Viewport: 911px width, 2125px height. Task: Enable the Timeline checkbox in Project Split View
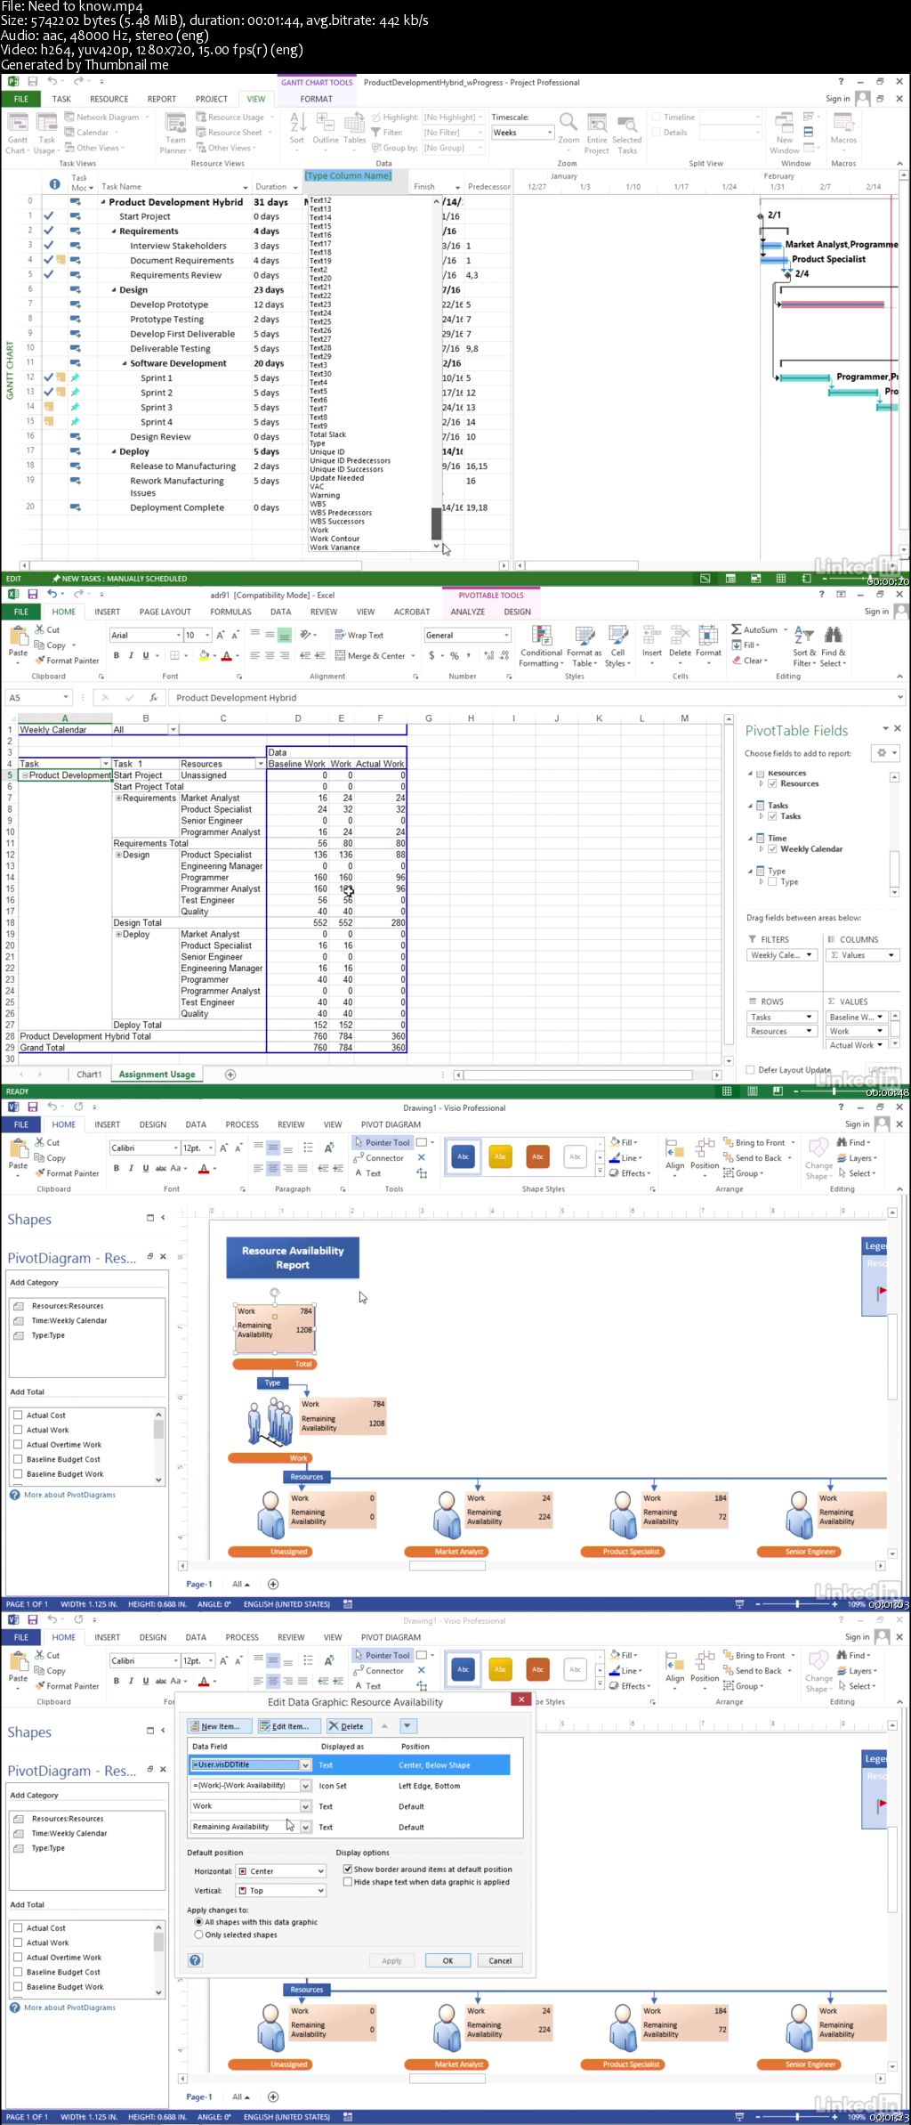(657, 117)
